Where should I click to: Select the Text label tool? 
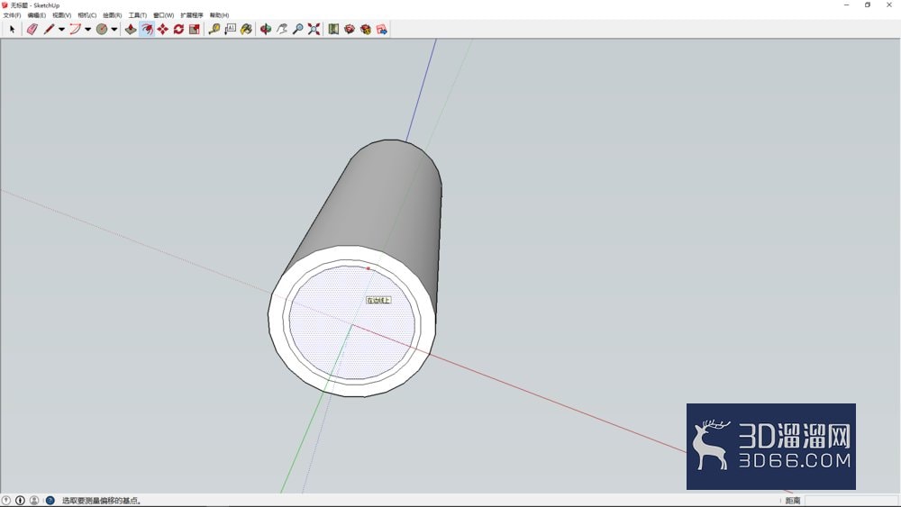[x=231, y=30]
